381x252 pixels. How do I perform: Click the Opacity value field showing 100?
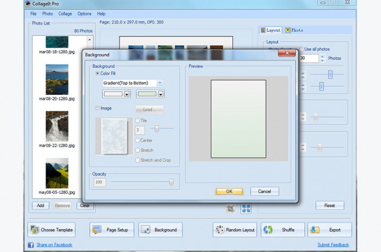(x=100, y=182)
